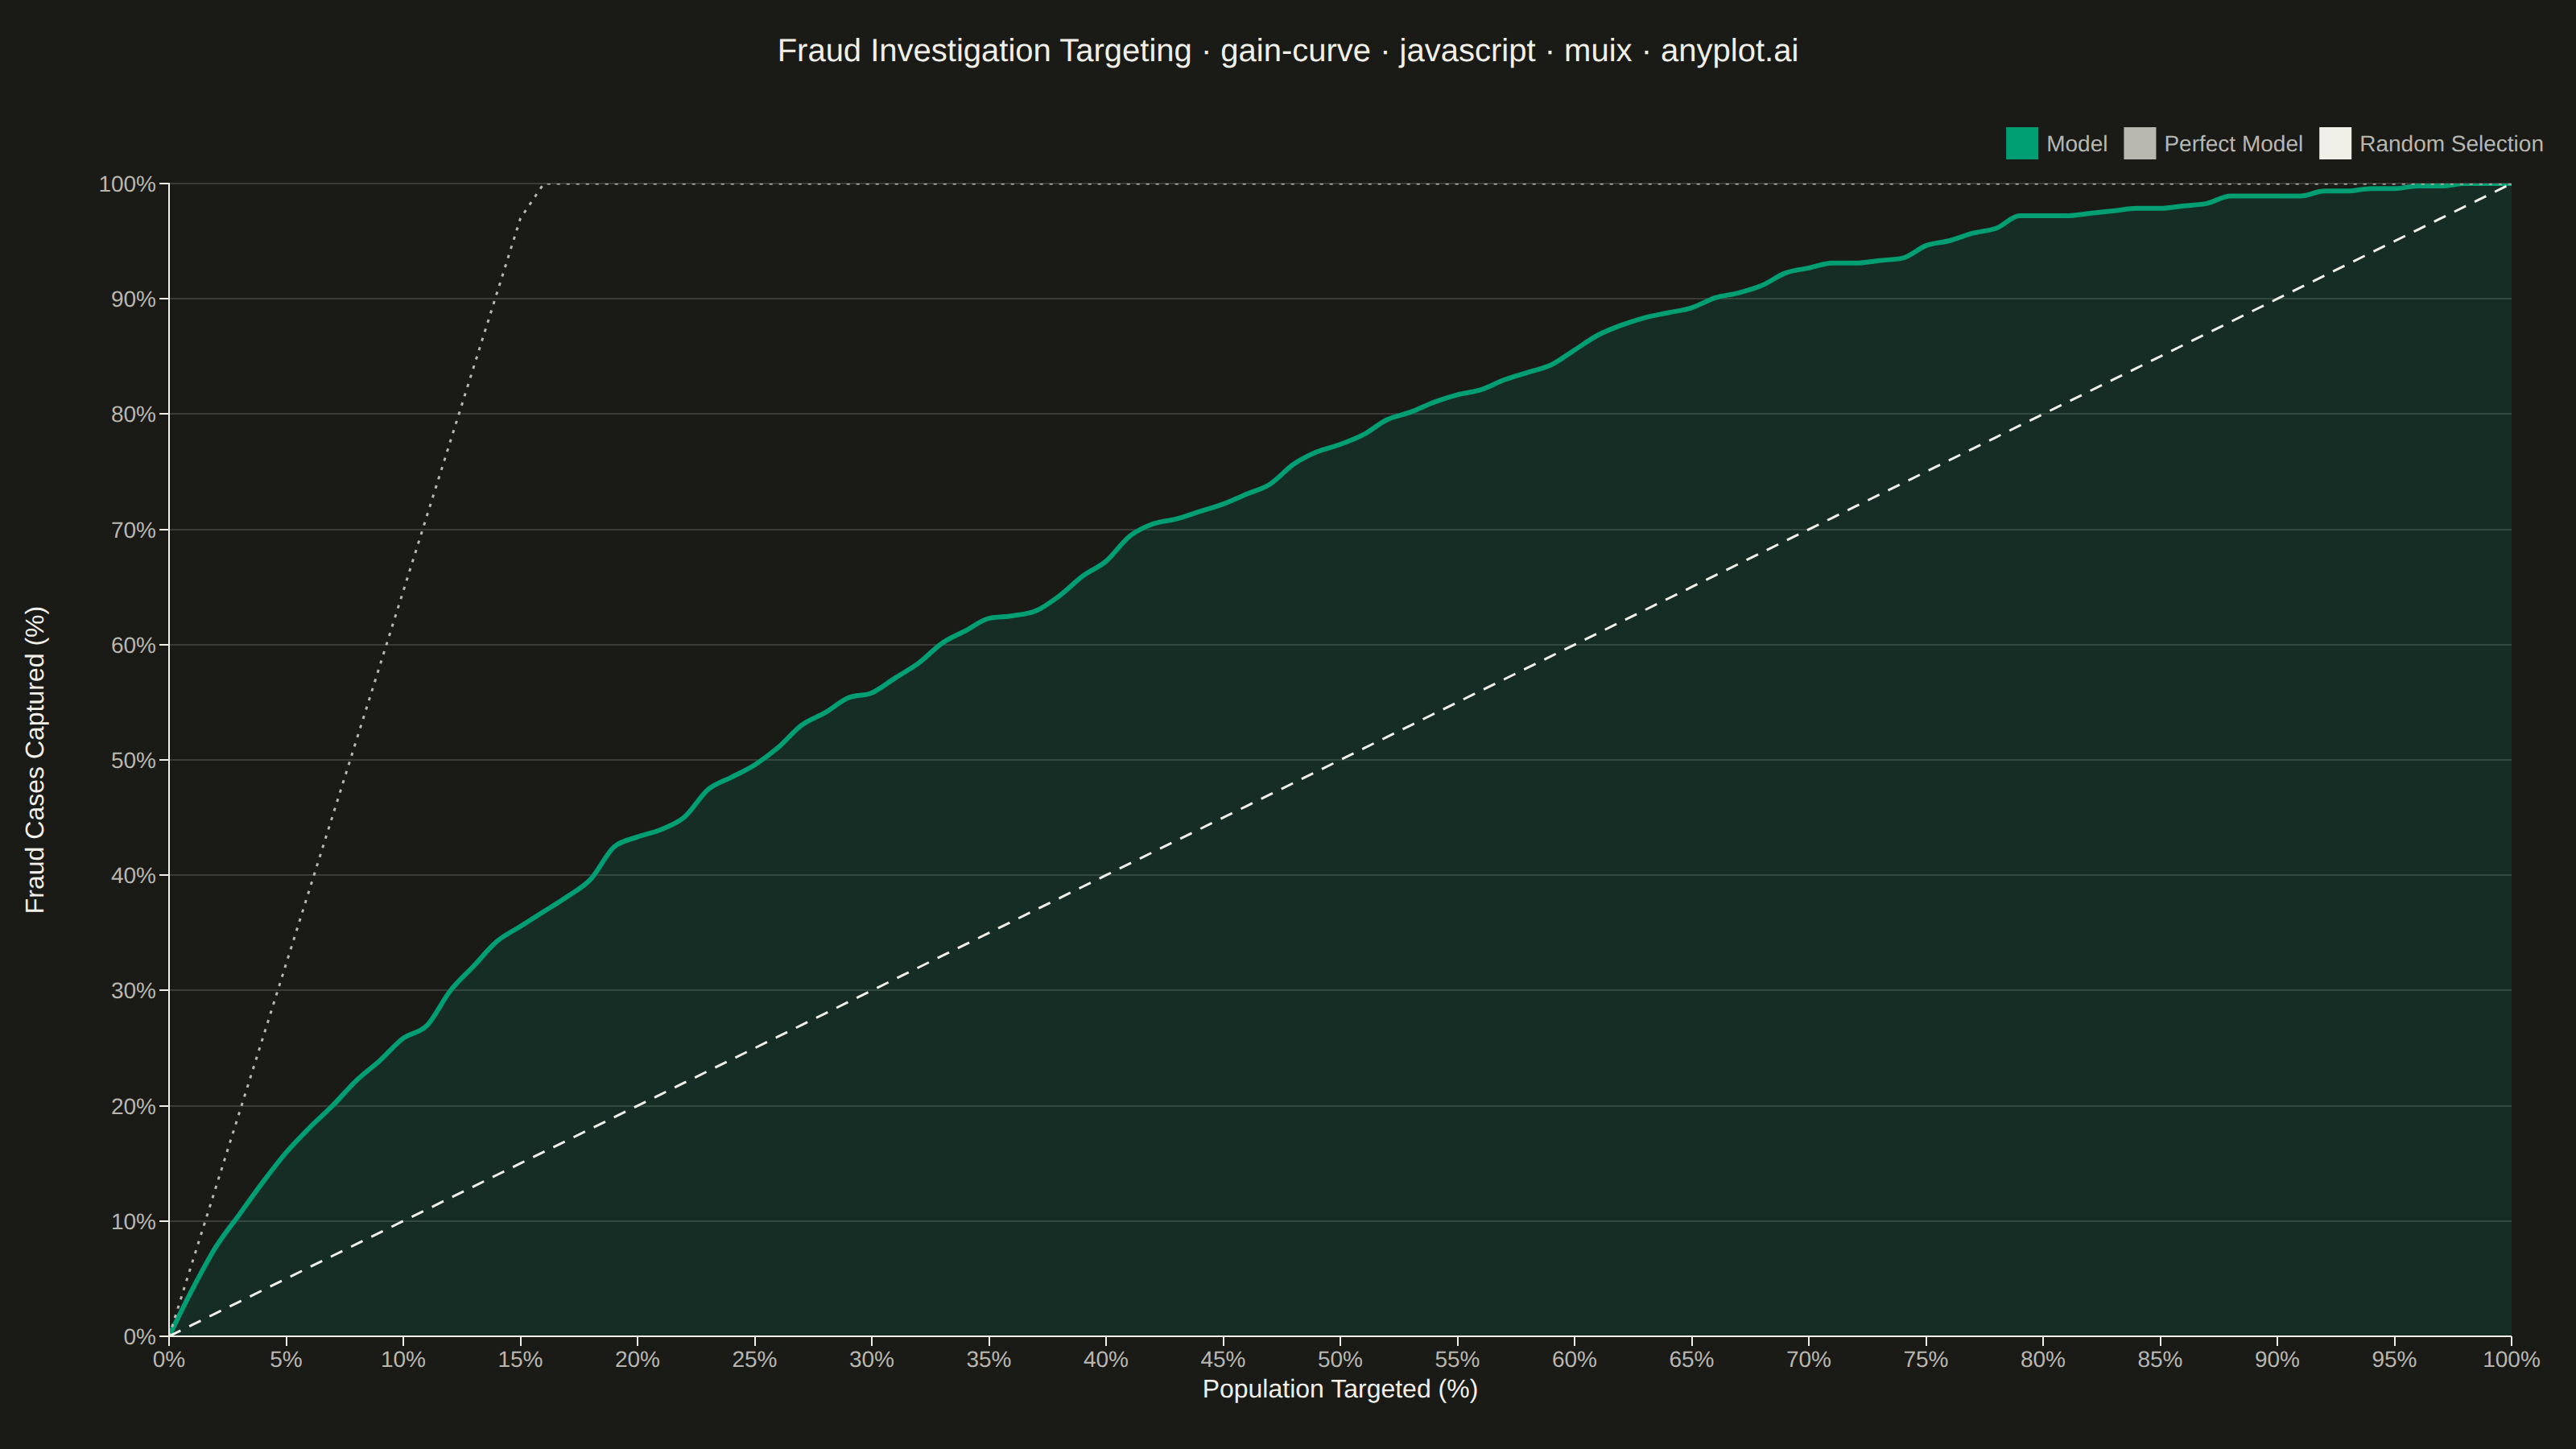Click the 25% x-axis tick label
The image size is (2576, 1449).
pos(754,1359)
